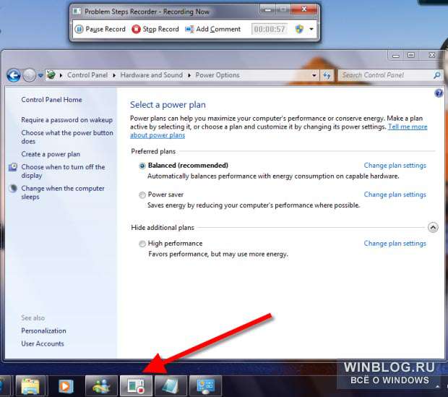Open Change when the computer sleeps

(63, 192)
